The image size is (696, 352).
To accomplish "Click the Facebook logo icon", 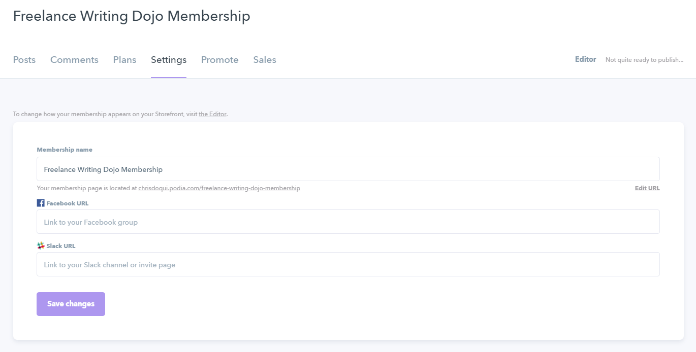I will coord(41,203).
